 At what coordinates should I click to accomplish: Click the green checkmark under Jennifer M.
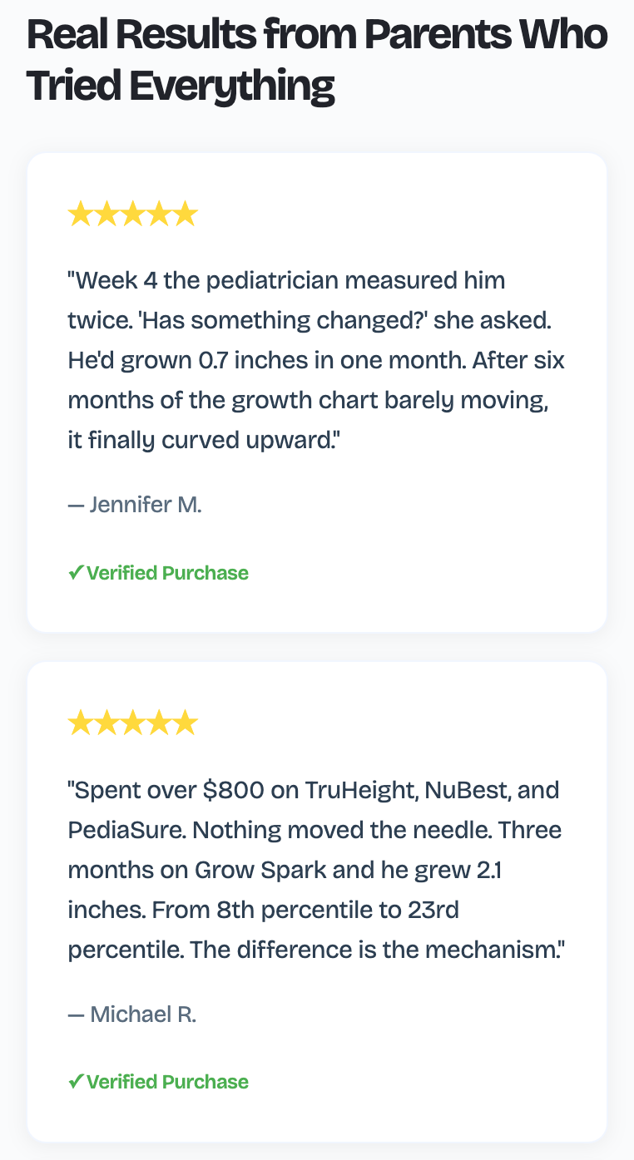point(75,572)
